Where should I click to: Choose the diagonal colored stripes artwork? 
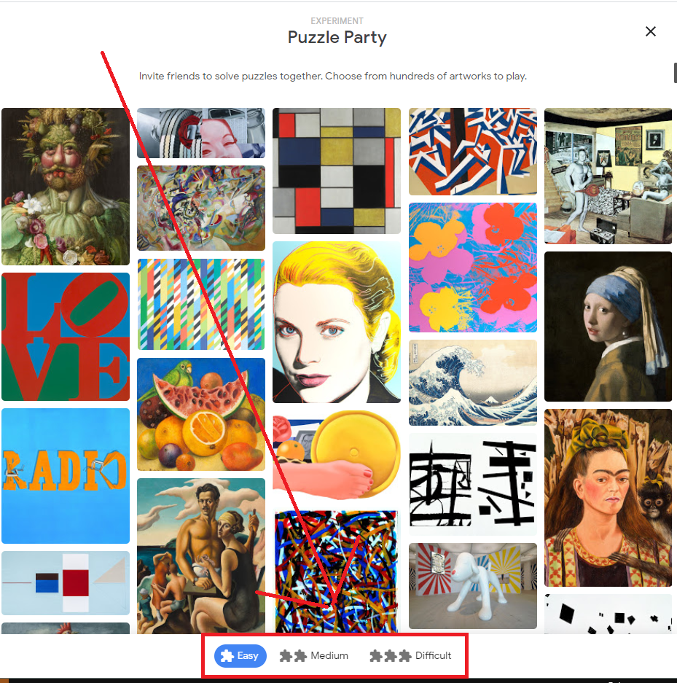pos(201,304)
